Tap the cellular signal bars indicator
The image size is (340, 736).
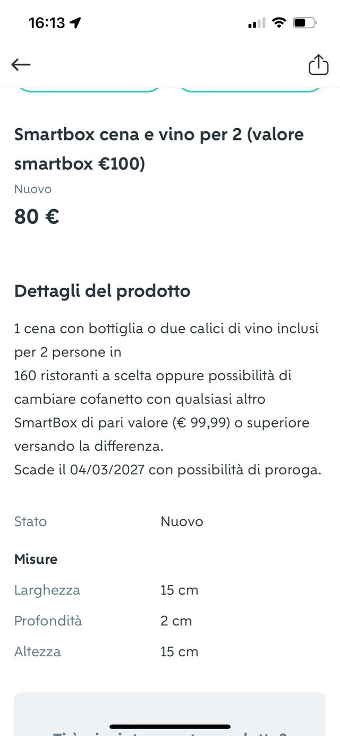[x=256, y=23]
